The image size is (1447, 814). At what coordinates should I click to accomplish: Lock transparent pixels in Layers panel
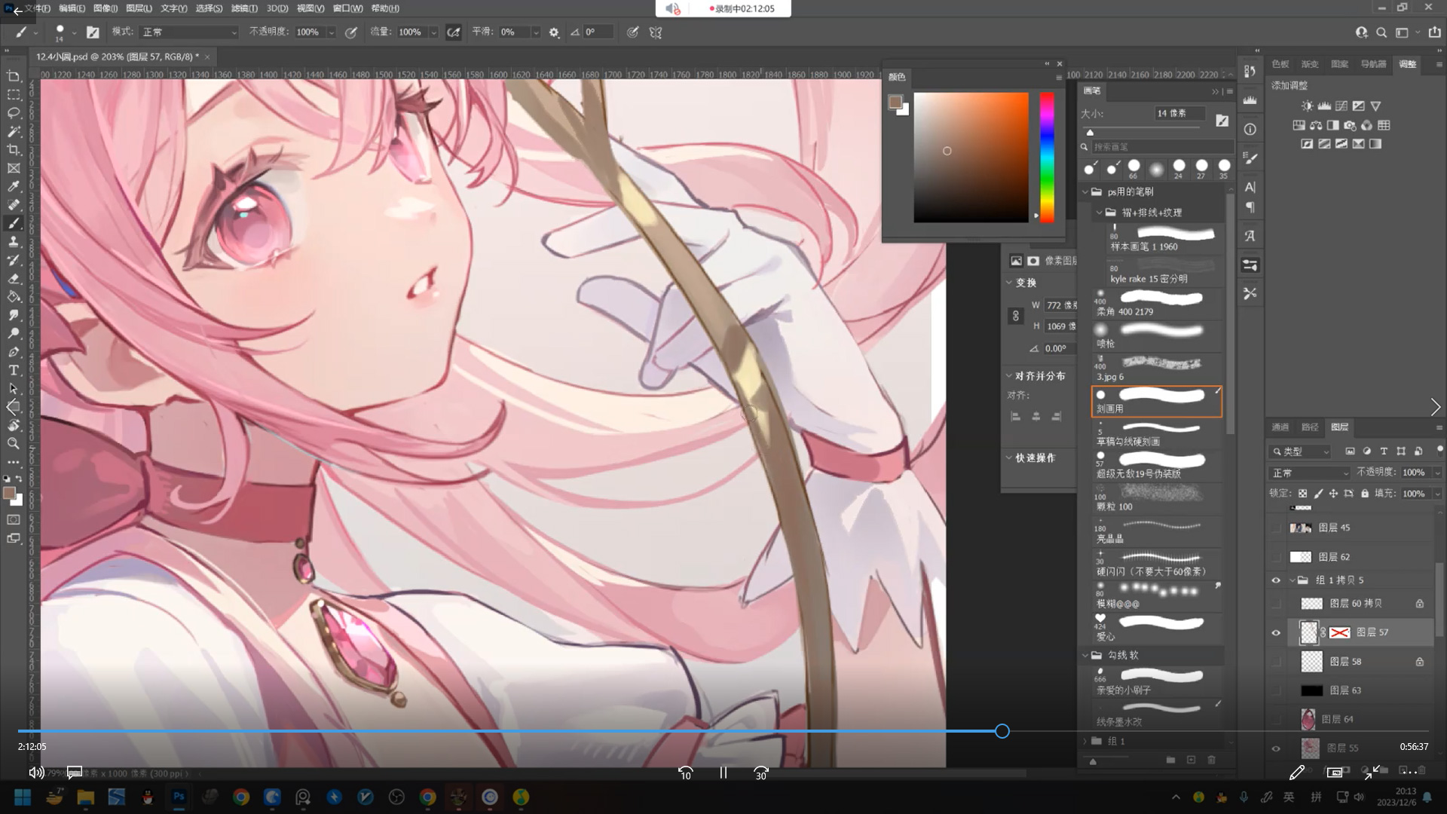(1302, 494)
